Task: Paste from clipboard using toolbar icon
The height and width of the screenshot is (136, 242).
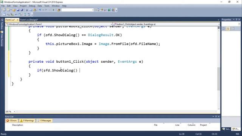Action: pyautogui.click(x=35, y=10)
